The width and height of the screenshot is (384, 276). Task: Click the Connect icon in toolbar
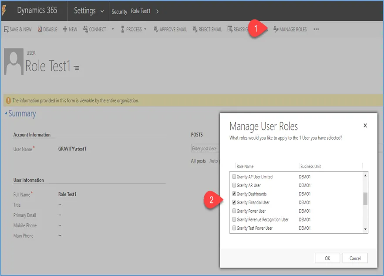point(85,29)
